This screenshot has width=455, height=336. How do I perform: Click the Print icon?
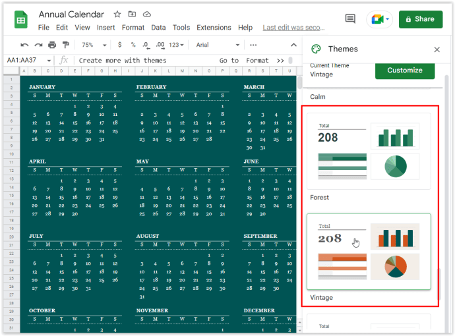[52, 45]
